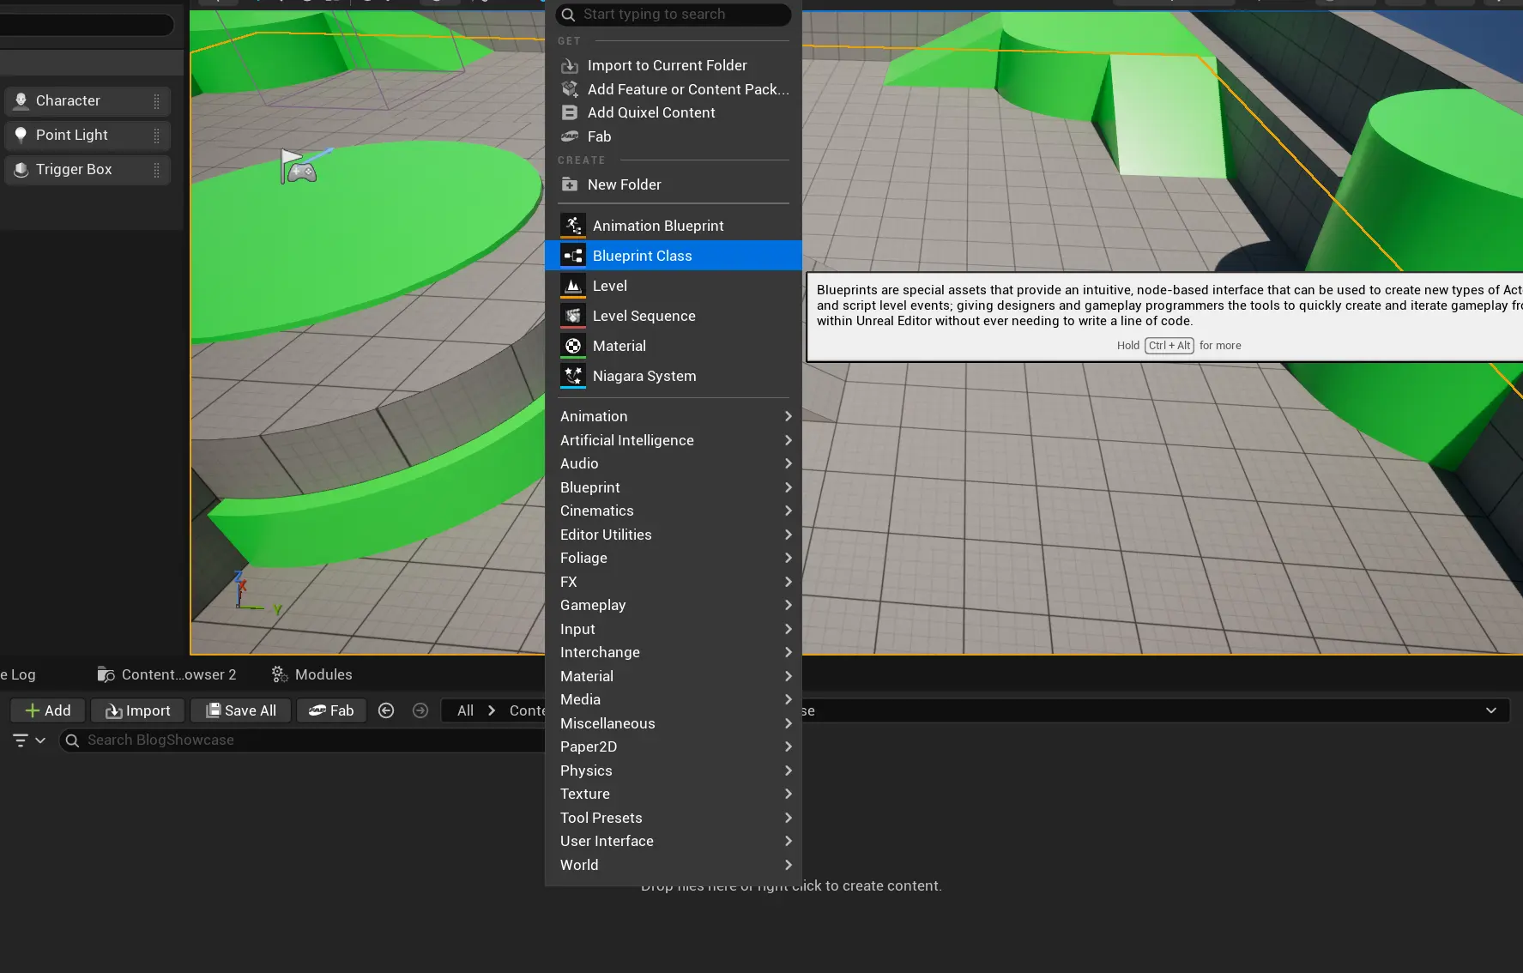Click the search icon in Search BlogShowcase
Viewport: 1523px width, 973px height.
tap(72, 740)
